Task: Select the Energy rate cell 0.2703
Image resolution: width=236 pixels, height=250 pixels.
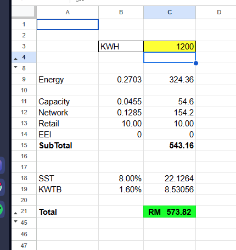Action: (x=121, y=80)
